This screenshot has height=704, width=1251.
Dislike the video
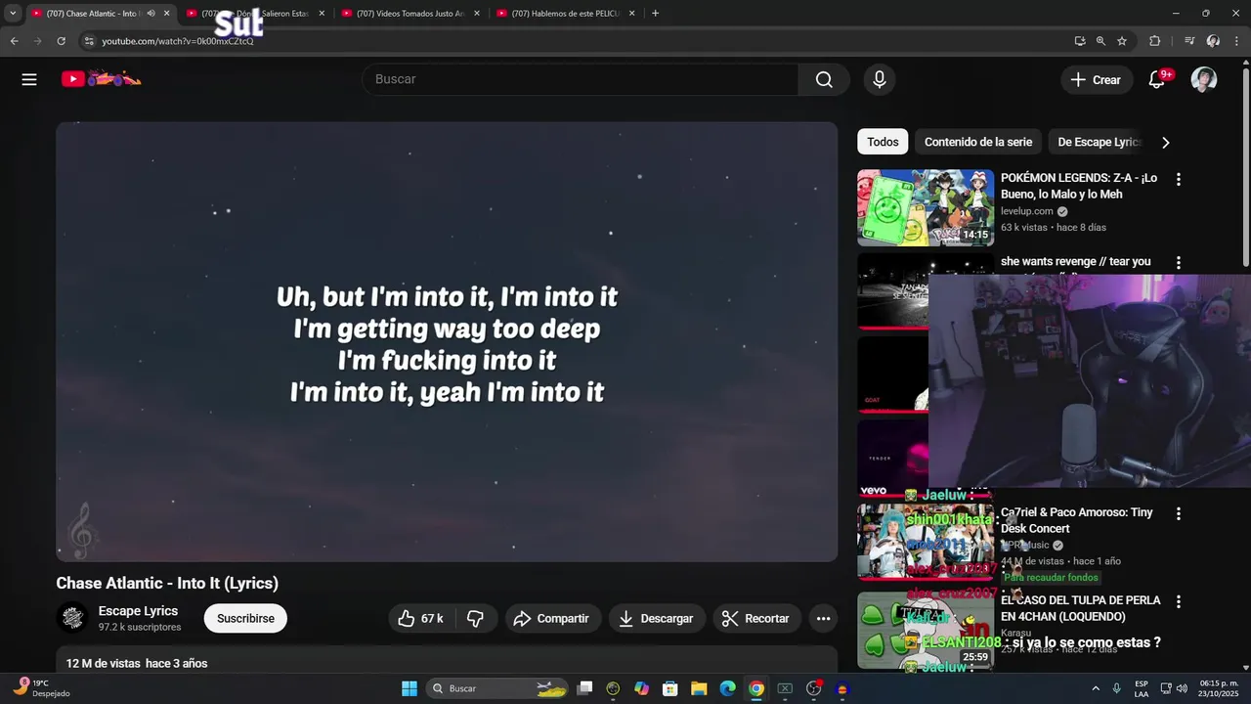[476, 618]
